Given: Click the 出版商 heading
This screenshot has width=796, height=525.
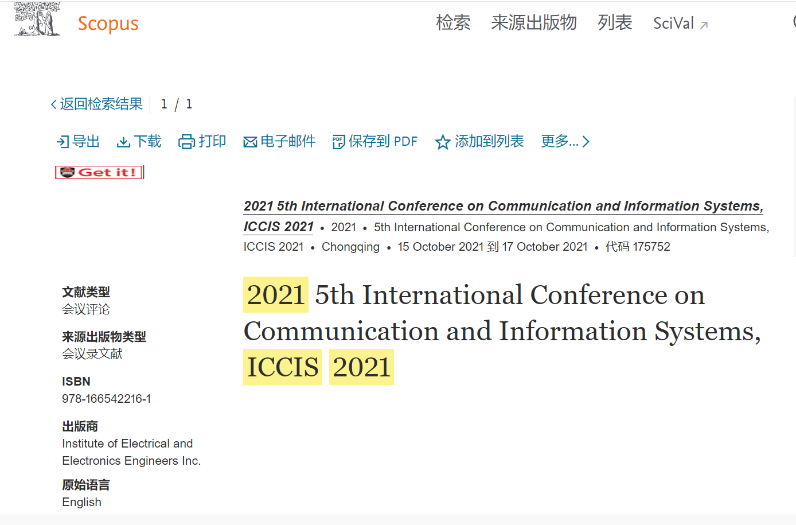Looking at the screenshot, I should pyautogui.click(x=80, y=426).
